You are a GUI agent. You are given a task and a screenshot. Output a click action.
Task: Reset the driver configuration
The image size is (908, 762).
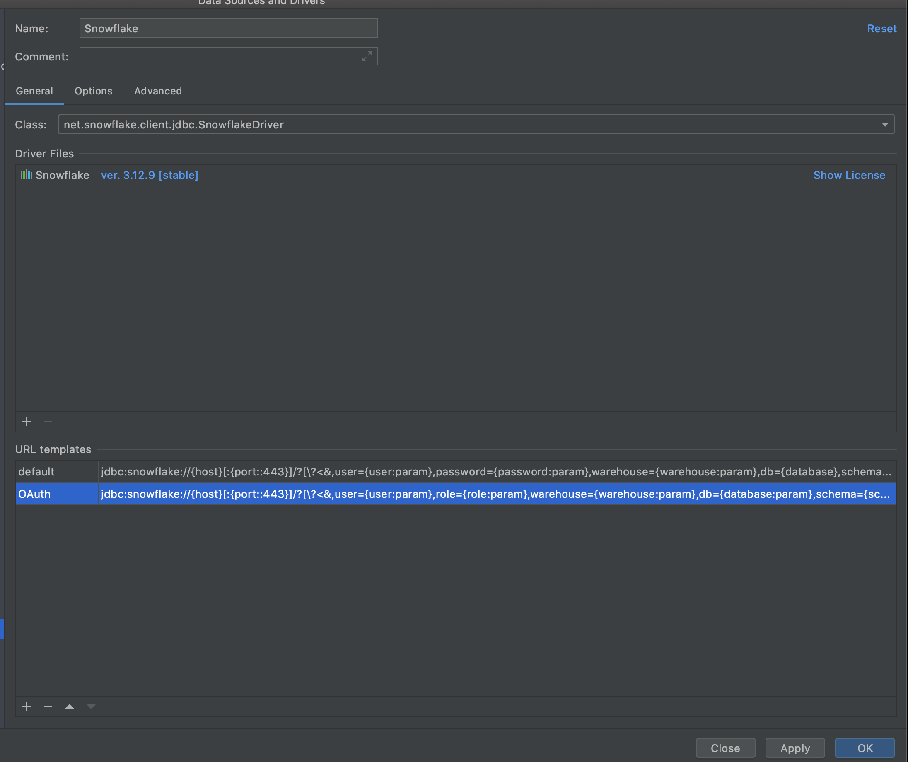881,28
